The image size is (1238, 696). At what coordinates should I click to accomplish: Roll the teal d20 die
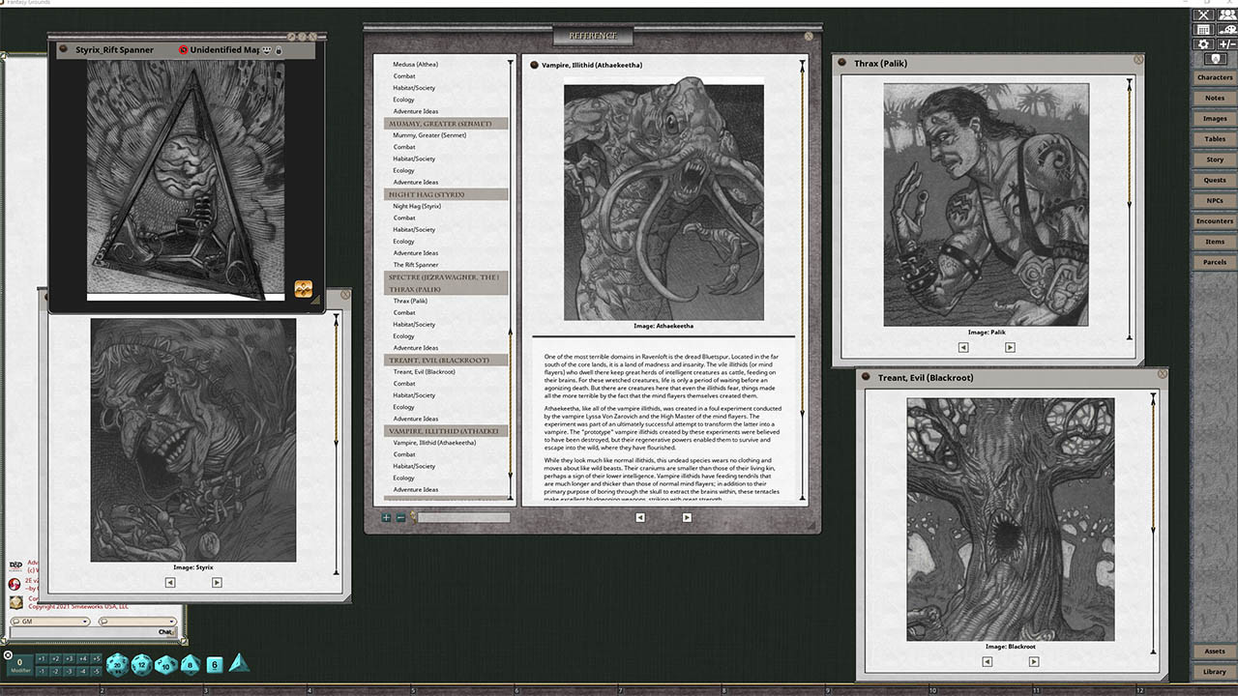[117, 664]
